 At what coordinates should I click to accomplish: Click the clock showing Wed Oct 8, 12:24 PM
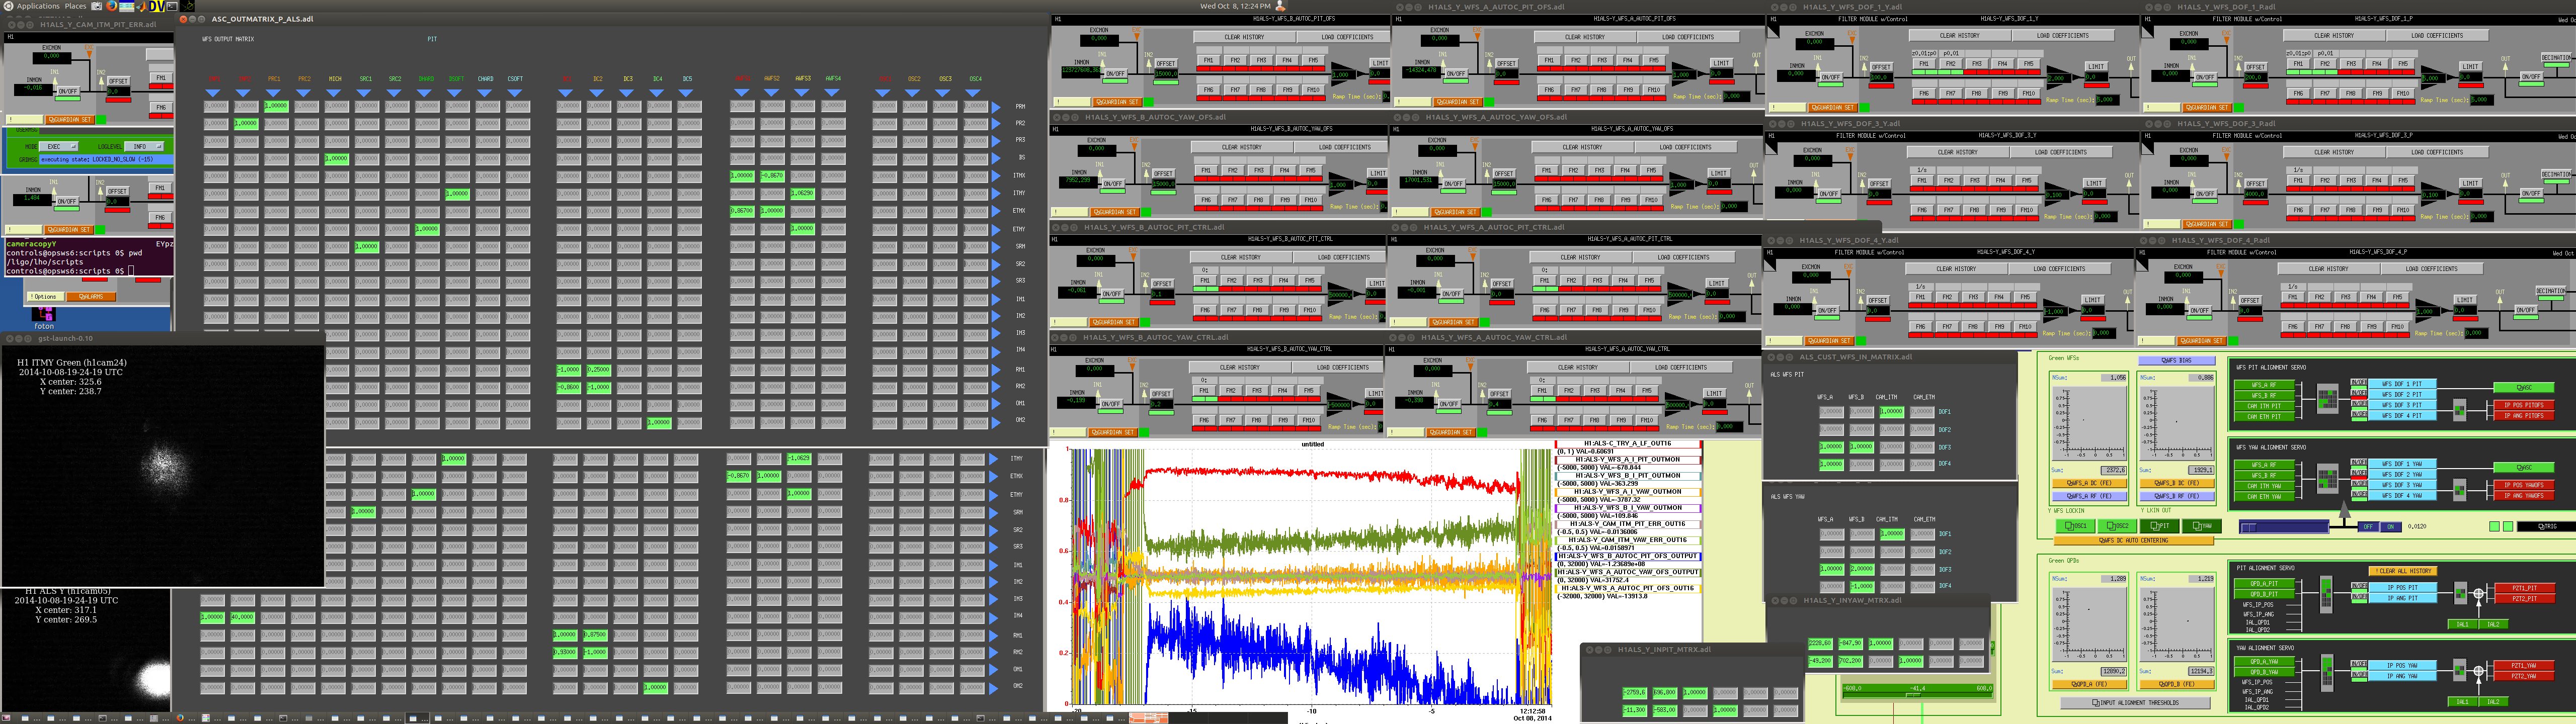[1235, 6]
